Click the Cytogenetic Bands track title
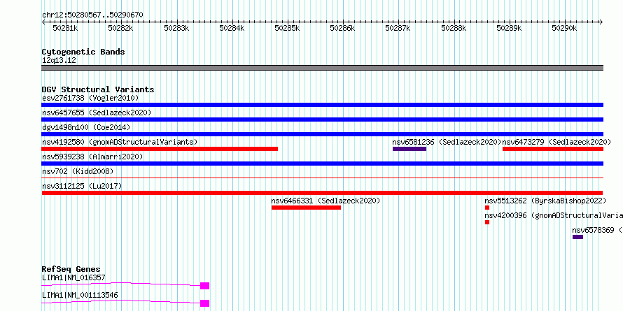This screenshot has height=311, width=623. pyautogui.click(x=83, y=52)
